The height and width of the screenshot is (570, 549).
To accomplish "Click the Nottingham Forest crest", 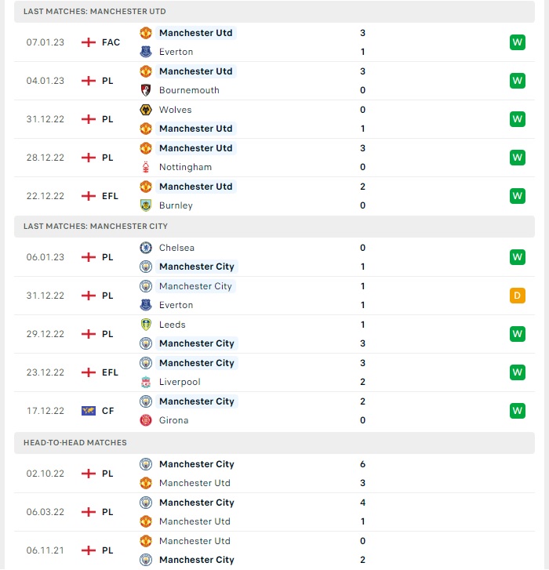I will click(146, 167).
